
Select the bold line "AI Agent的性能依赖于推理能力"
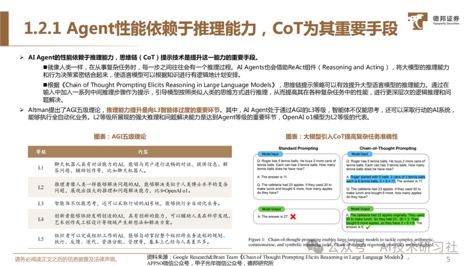(143, 58)
